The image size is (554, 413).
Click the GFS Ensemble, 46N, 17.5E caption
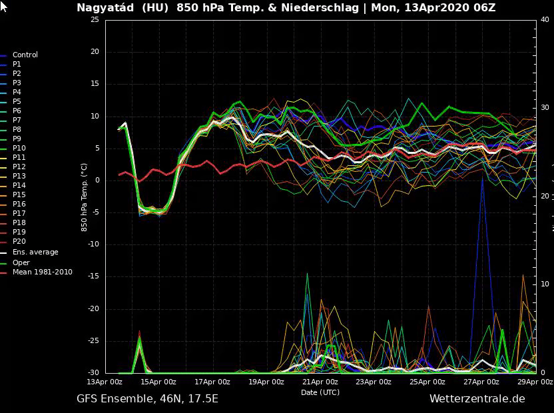(147, 399)
